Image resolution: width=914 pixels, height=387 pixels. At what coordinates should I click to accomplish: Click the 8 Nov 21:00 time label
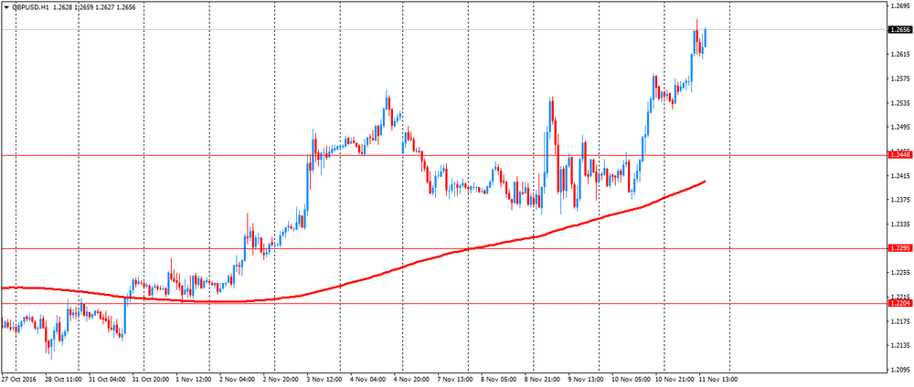[x=542, y=380]
